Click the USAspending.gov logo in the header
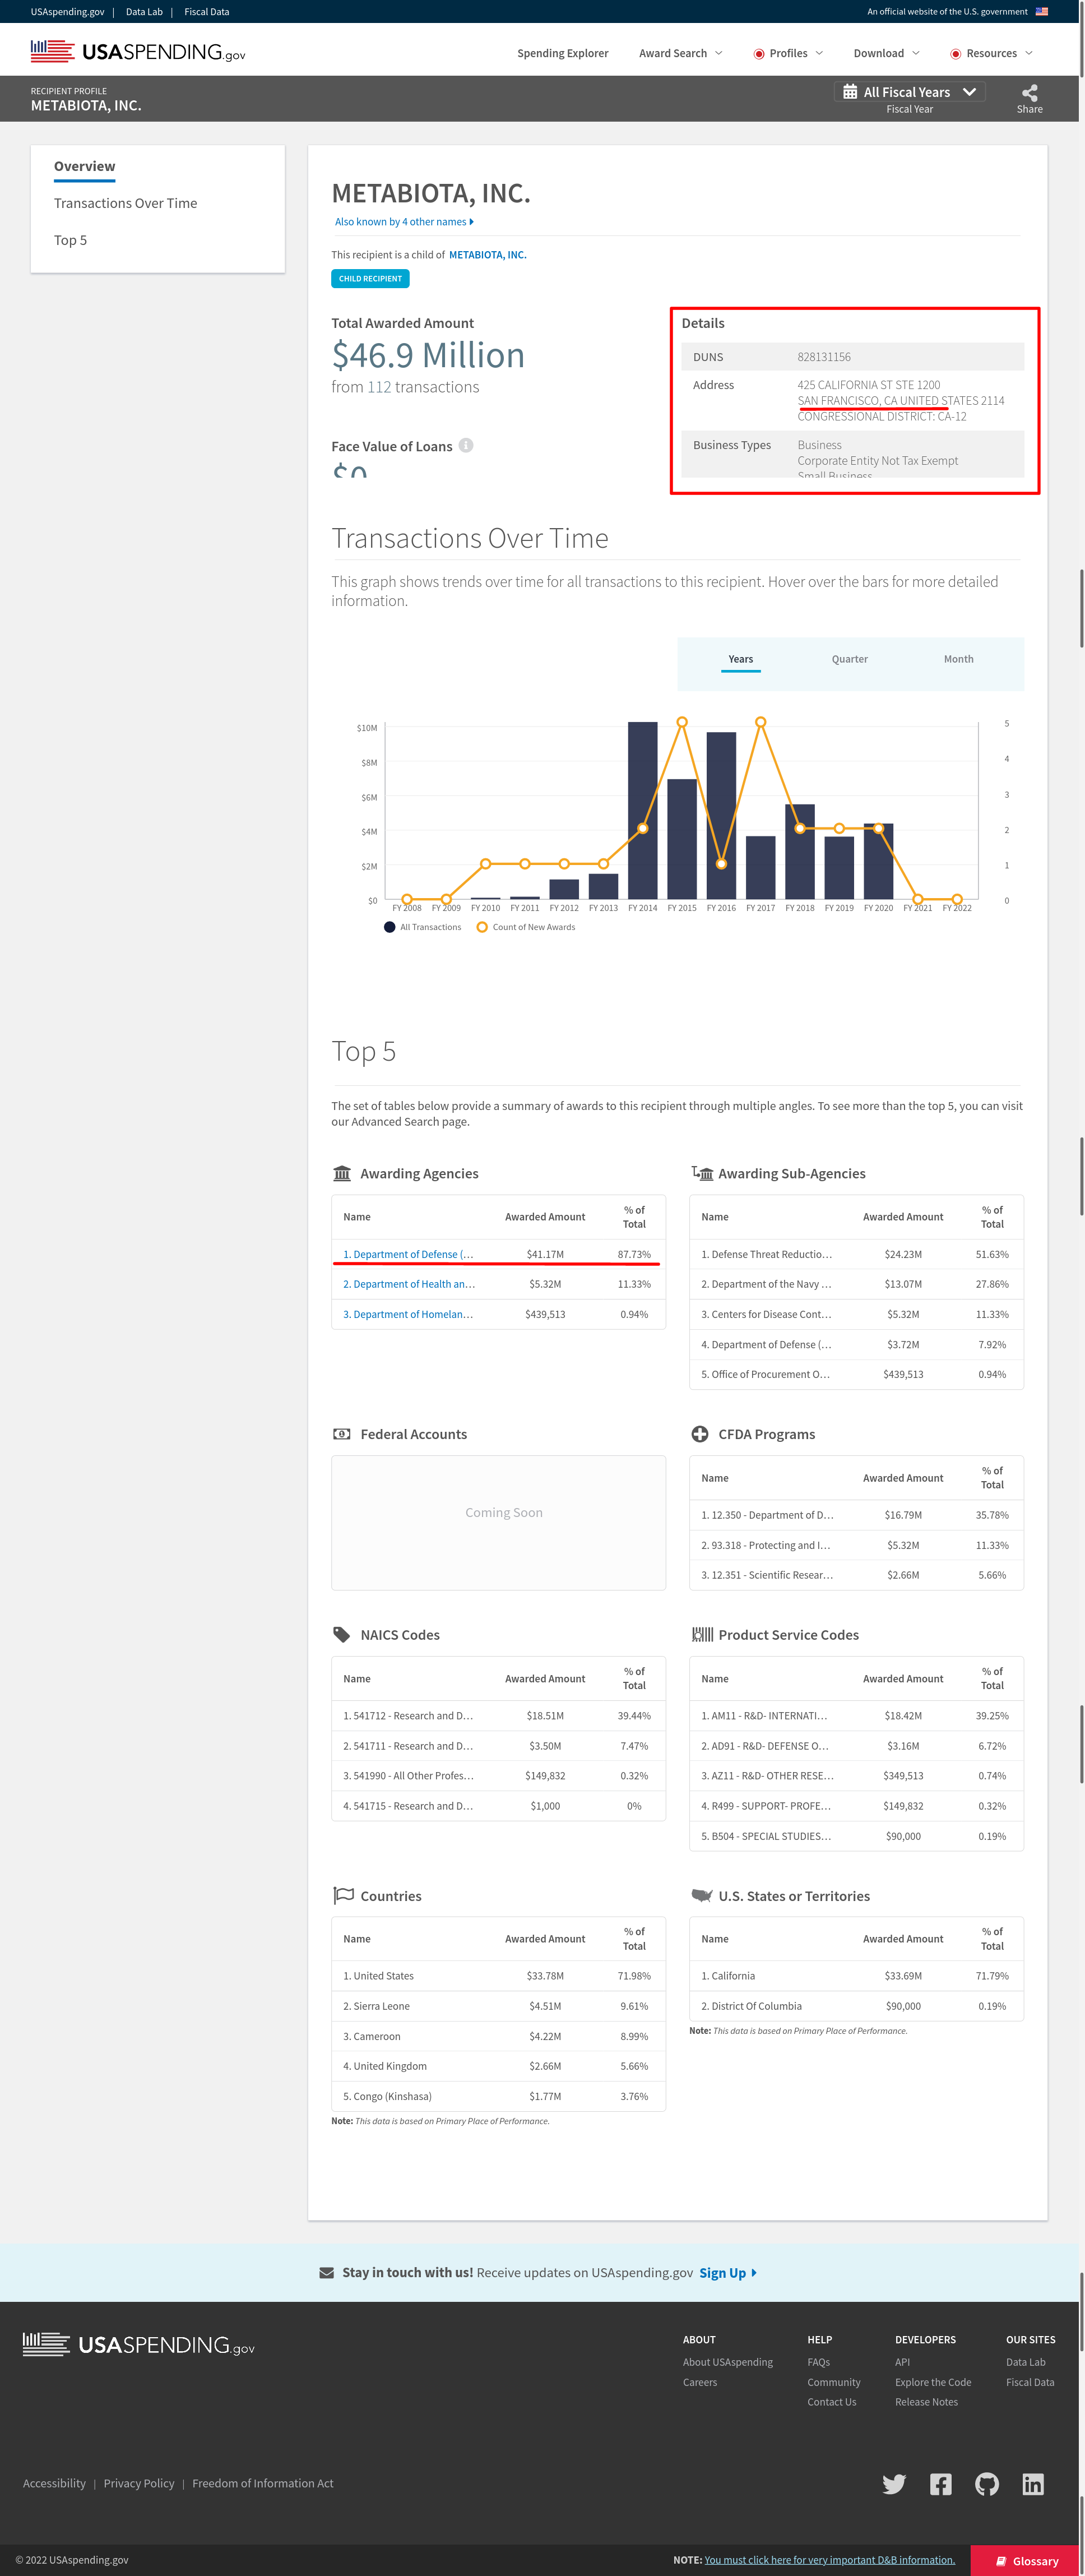The width and height of the screenshot is (1085, 2576). coord(138,51)
